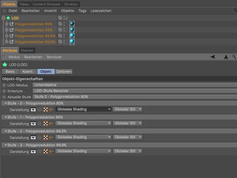Collapse the Stufe 1 section

(6, 117)
